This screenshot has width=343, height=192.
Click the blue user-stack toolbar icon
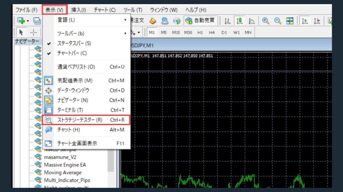[x=164, y=21]
